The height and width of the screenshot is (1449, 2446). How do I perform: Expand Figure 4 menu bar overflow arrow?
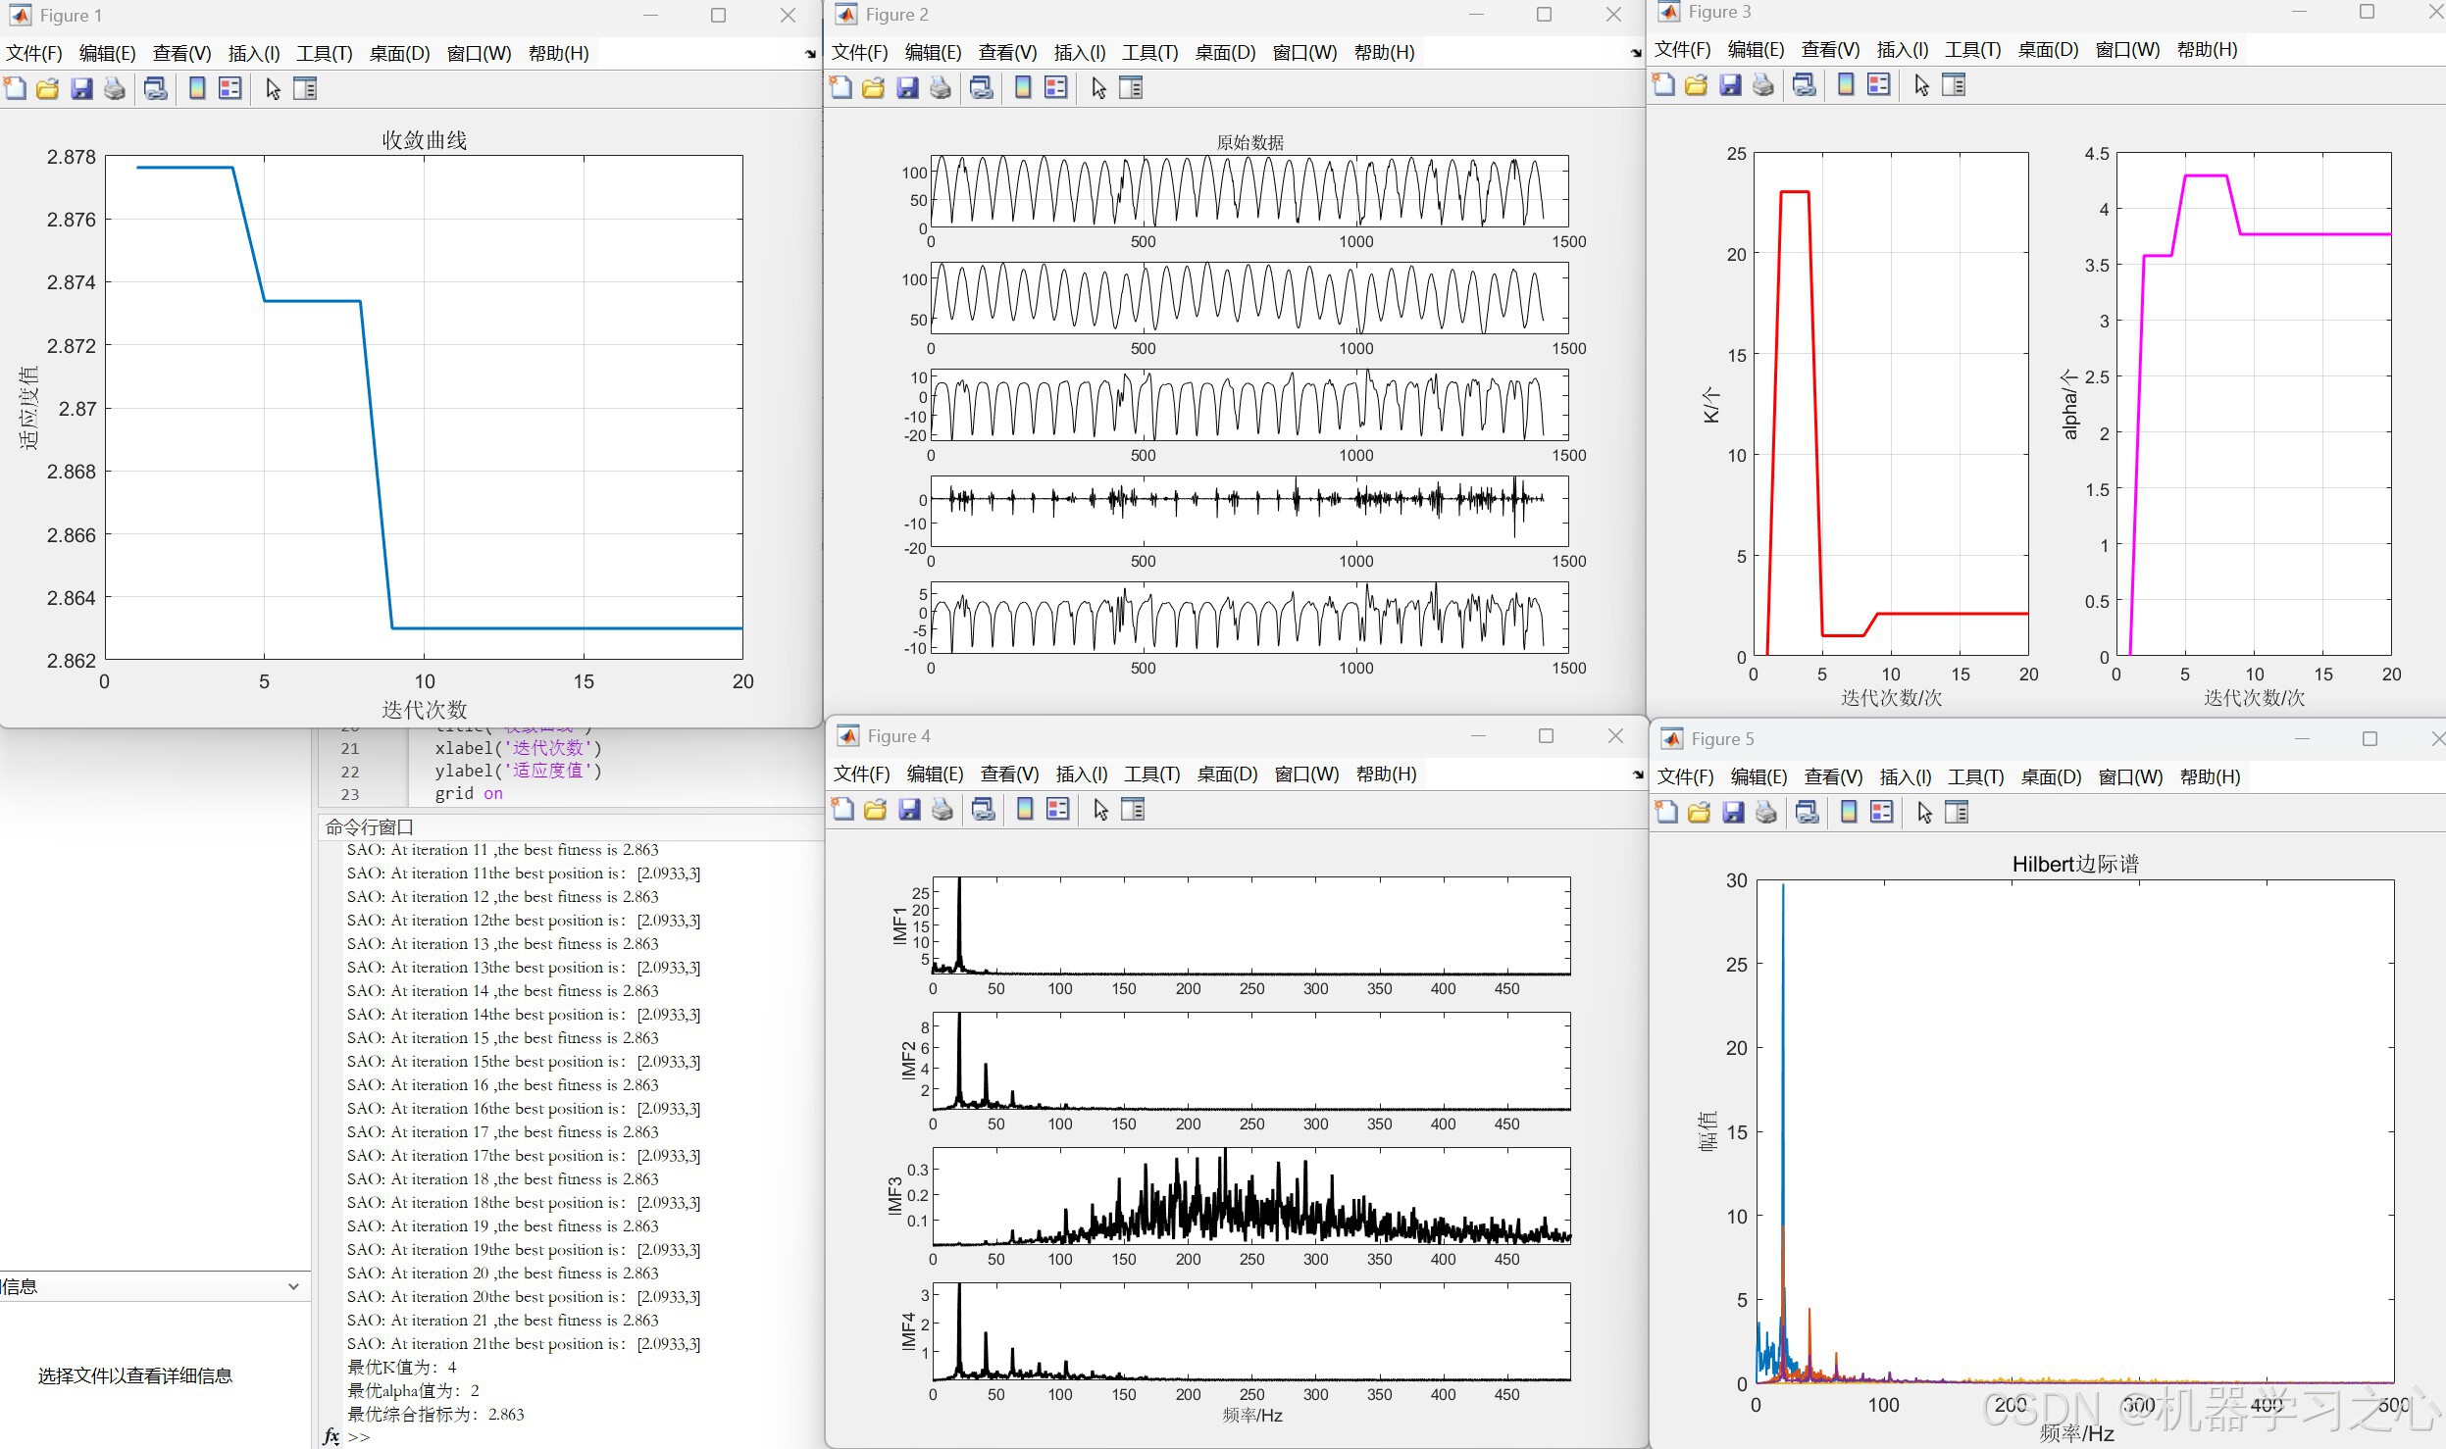(x=1638, y=774)
